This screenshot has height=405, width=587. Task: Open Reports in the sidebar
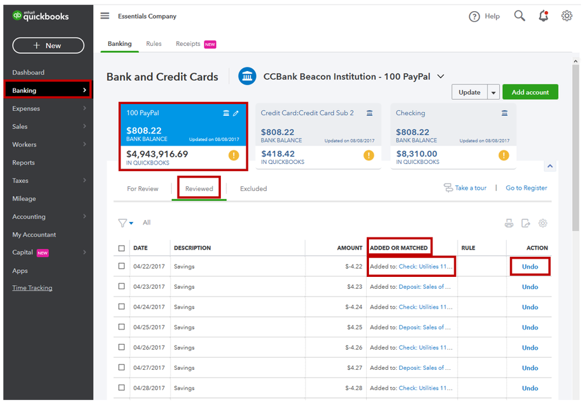click(24, 163)
